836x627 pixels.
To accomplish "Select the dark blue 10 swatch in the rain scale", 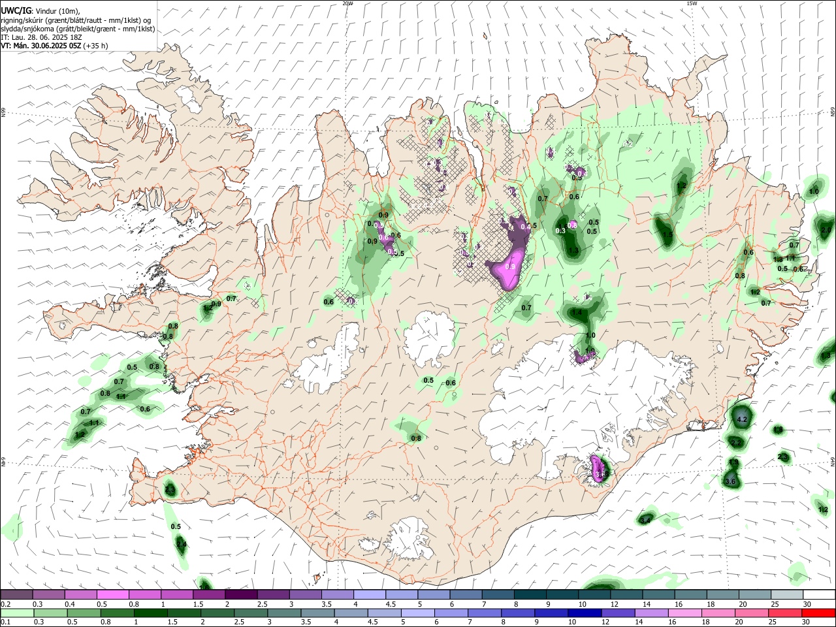I will click(x=584, y=613).
